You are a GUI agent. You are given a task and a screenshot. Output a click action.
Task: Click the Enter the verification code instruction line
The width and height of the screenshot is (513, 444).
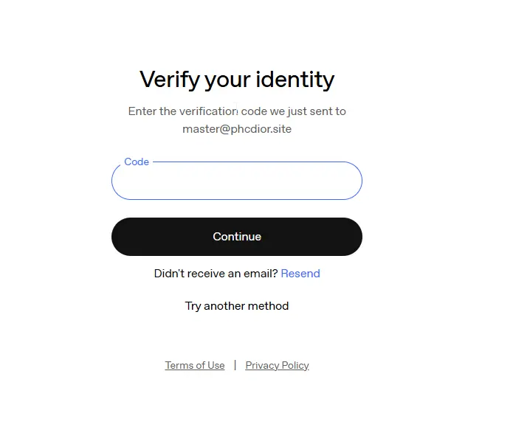(x=237, y=111)
